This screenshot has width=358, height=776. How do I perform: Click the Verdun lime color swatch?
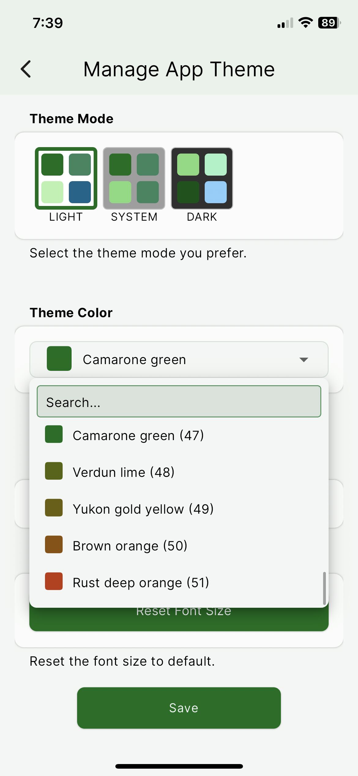tap(54, 471)
